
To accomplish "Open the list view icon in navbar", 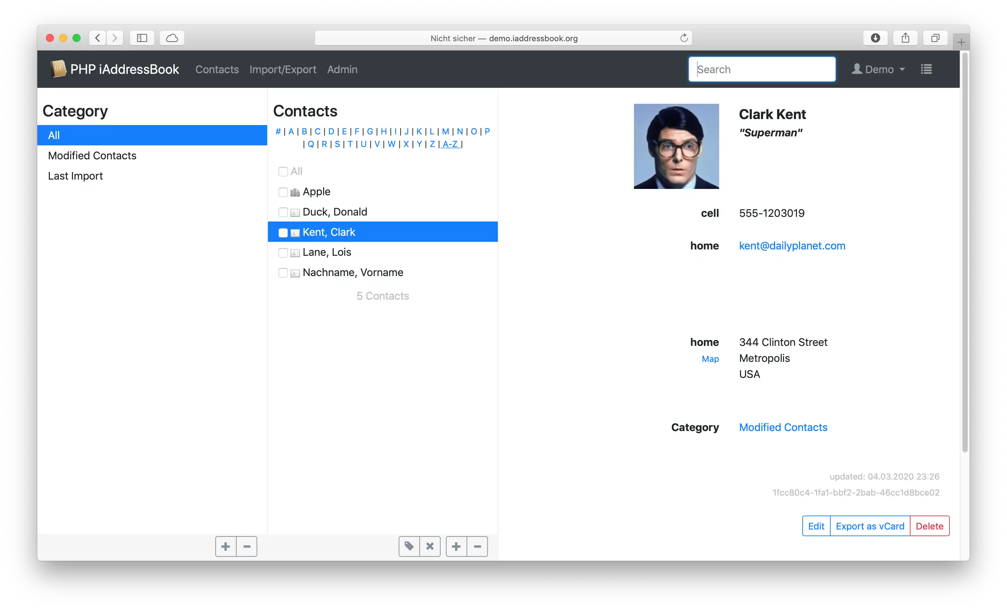I will 926,69.
